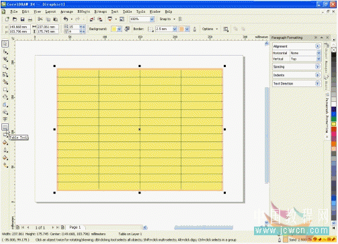Open the Table menu
This screenshot has width=338, height=244.
pyautogui.click(x=127, y=11)
